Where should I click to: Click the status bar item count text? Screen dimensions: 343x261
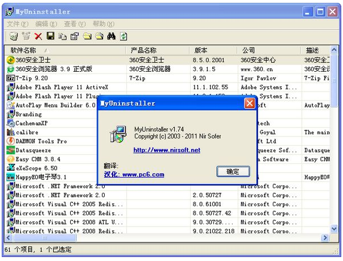pos(38,250)
